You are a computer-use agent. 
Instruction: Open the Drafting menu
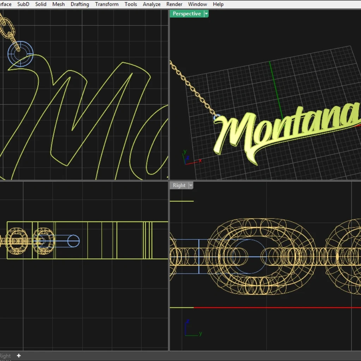pos(80,4)
